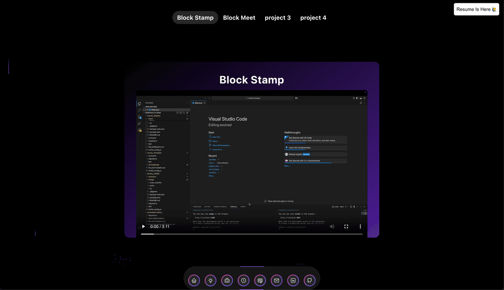Play the Block Stamp video

click(143, 226)
